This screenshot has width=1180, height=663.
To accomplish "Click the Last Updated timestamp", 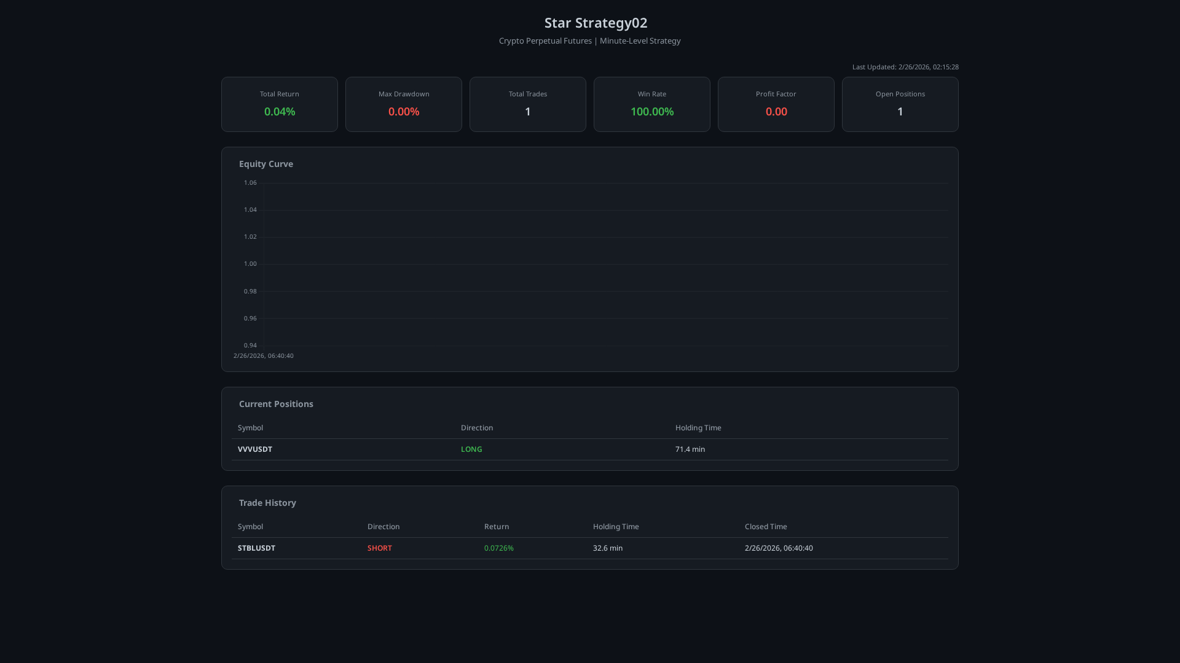I will tap(905, 67).
